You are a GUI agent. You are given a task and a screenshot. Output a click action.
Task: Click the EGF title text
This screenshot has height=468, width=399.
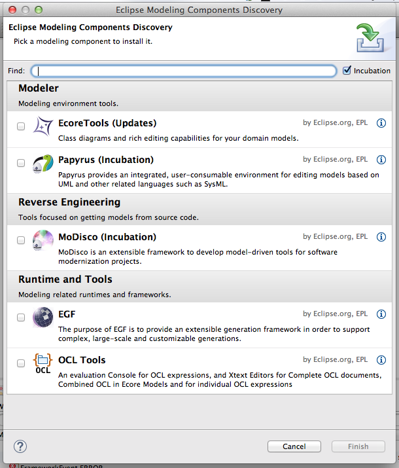pos(67,314)
